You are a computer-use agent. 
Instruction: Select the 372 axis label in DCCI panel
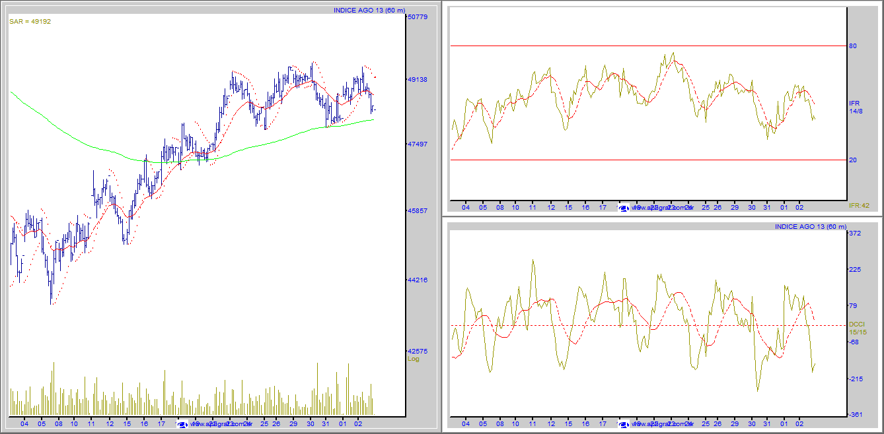[x=855, y=233]
